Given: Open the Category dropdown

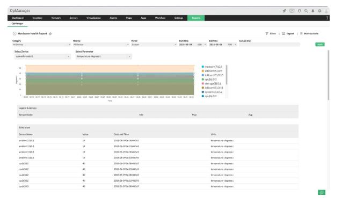Looking at the screenshot, I should [x=41, y=45].
